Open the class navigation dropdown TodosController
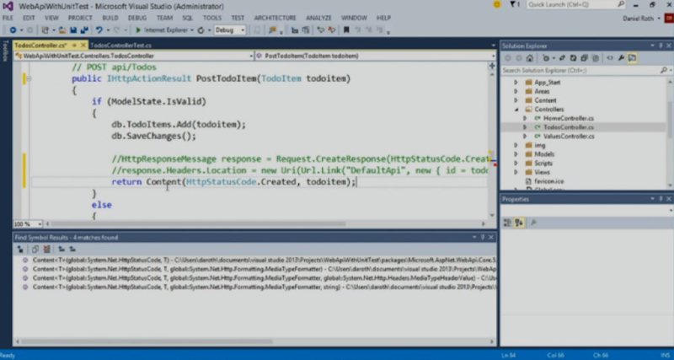 134,56
